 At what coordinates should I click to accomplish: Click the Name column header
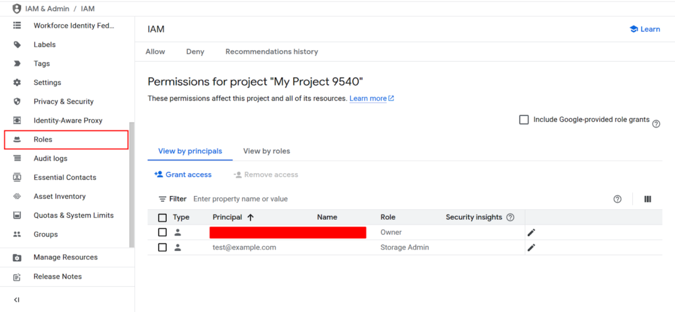click(x=327, y=217)
